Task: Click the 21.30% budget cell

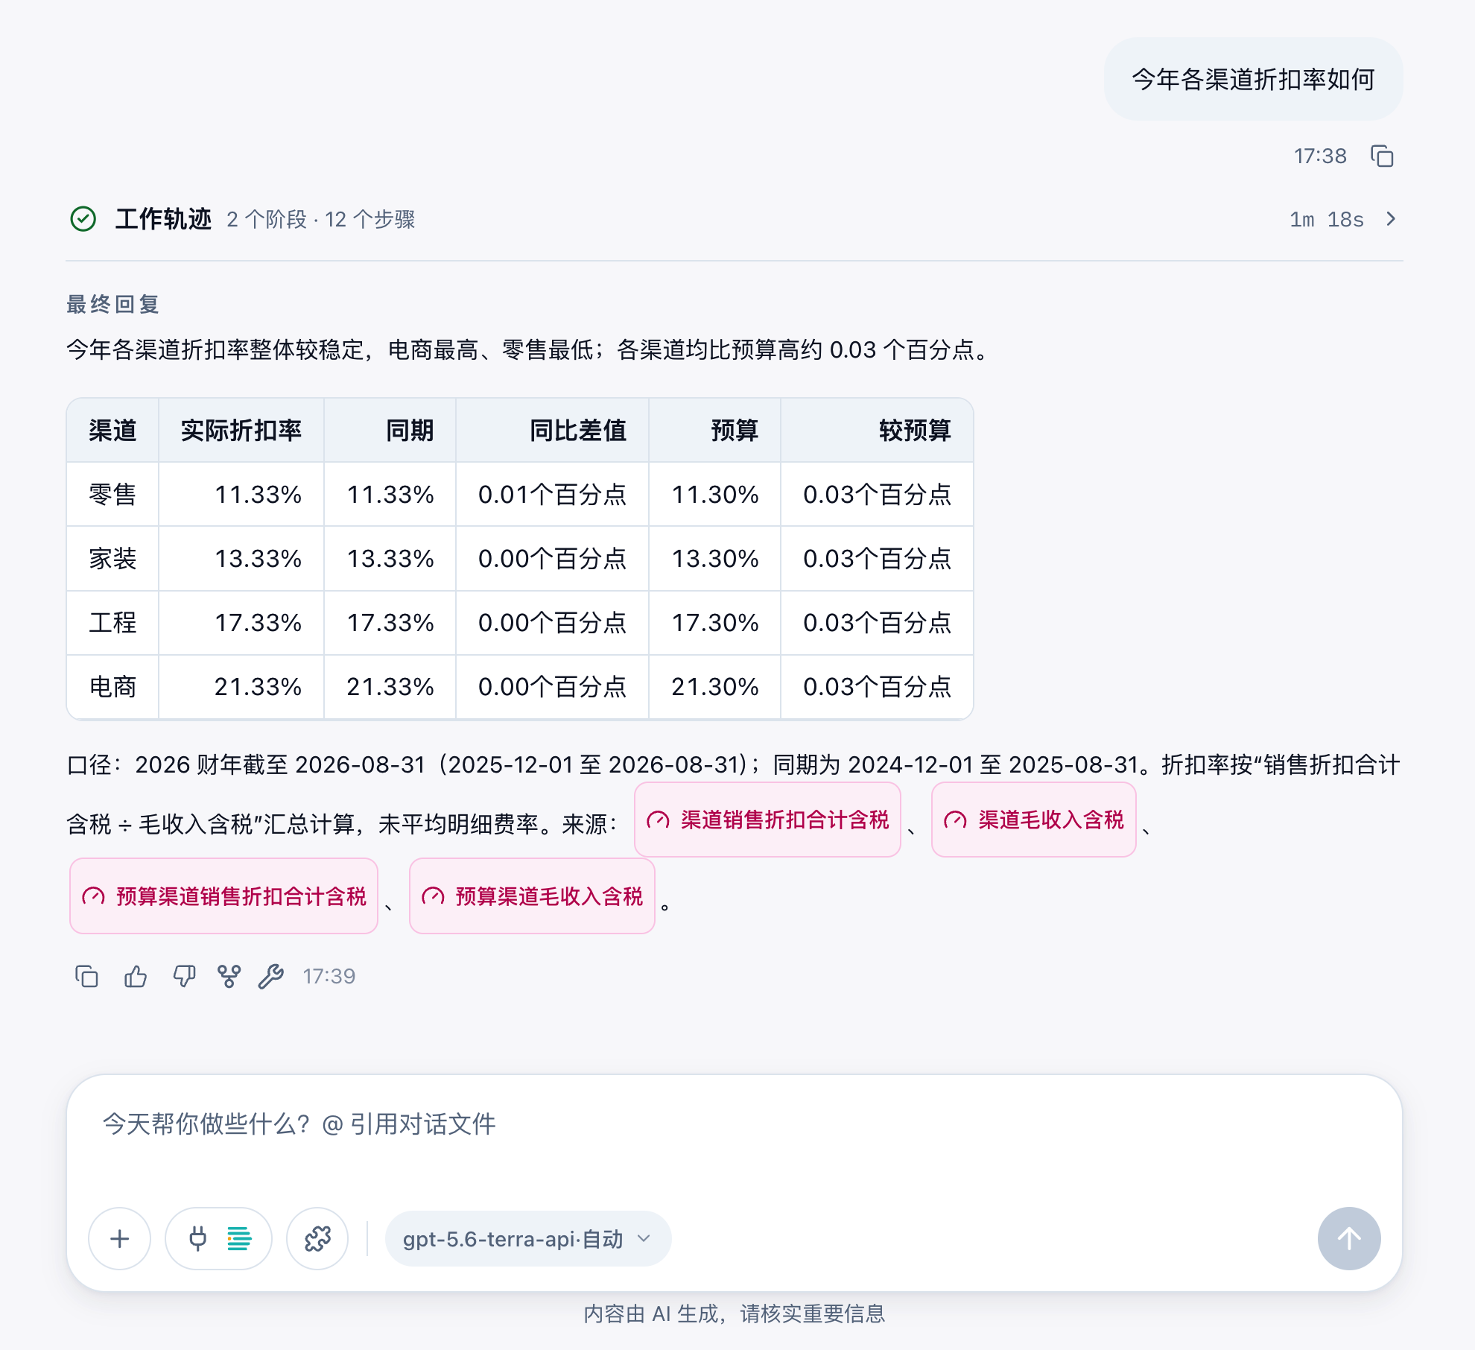Action: click(715, 686)
